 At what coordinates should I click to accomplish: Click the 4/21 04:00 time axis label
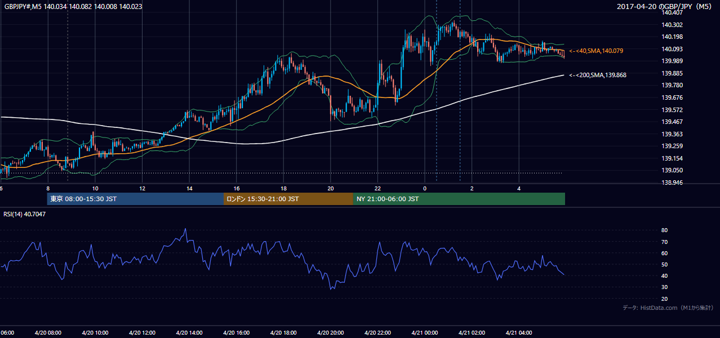point(518,333)
